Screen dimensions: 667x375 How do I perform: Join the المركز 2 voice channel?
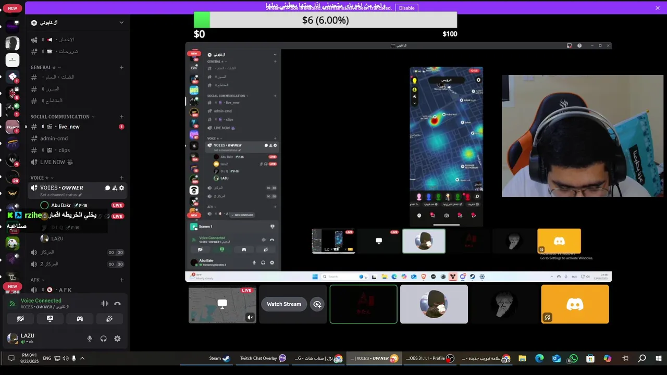click(x=77, y=264)
